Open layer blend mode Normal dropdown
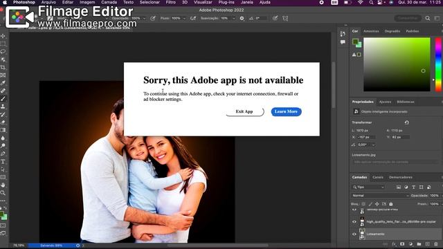443x249 pixels. (x=380, y=196)
